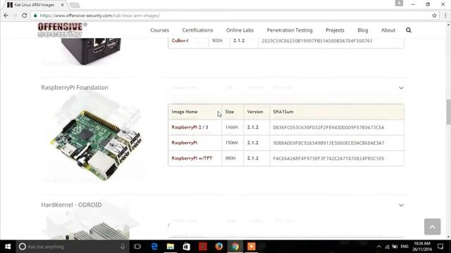Open Projects menu
Image resolution: width=451 pixels, height=253 pixels.
pos(335,30)
